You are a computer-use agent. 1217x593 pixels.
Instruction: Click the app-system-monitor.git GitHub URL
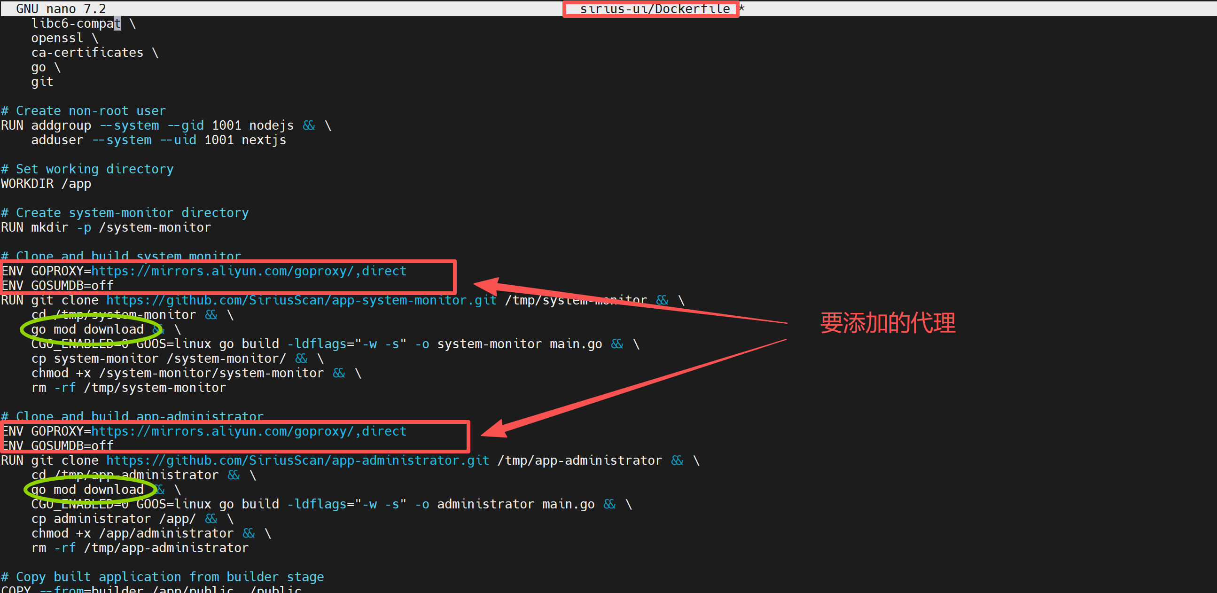pos(301,300)
